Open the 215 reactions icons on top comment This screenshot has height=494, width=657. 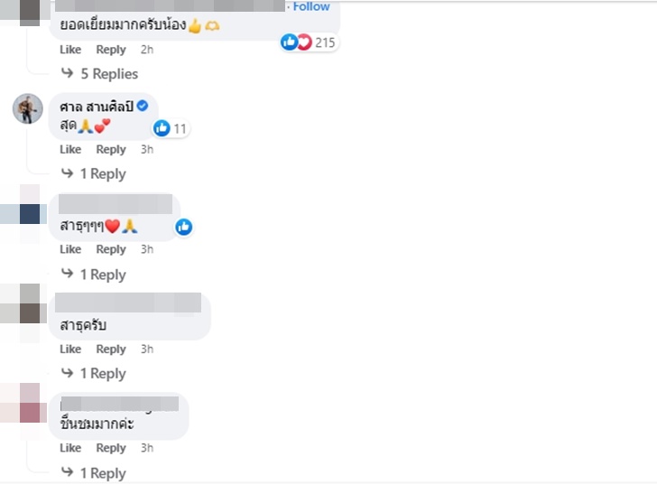[296, 42]
